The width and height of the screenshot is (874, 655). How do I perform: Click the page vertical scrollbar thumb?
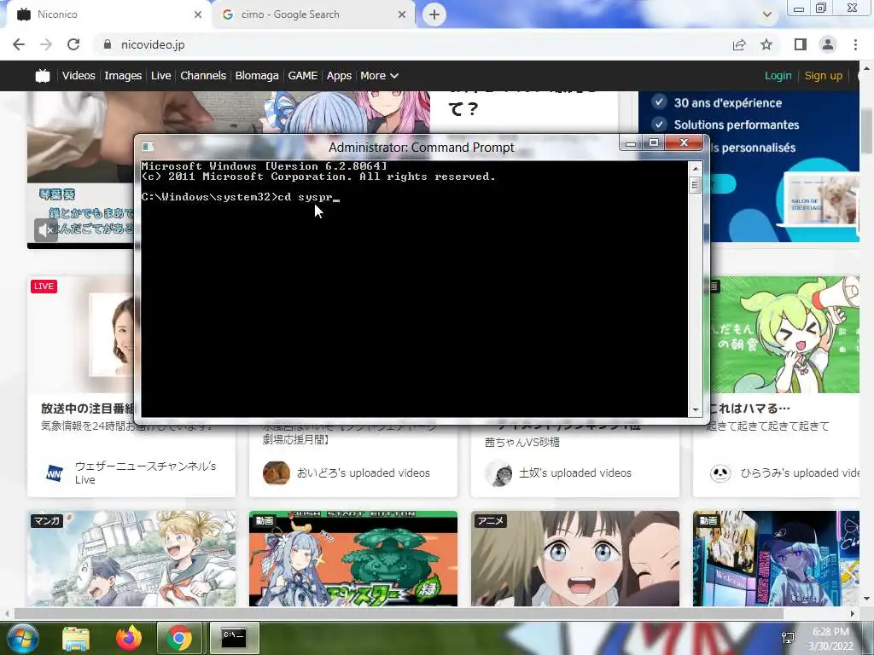(867, 131)
